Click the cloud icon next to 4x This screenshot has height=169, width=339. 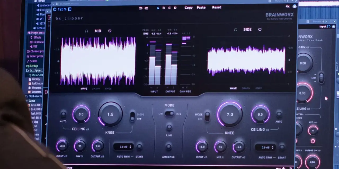tap(294, 7)
